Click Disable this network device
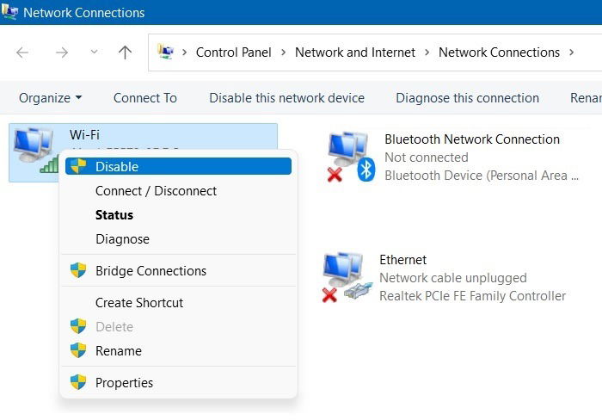 (x=286, y=98)
